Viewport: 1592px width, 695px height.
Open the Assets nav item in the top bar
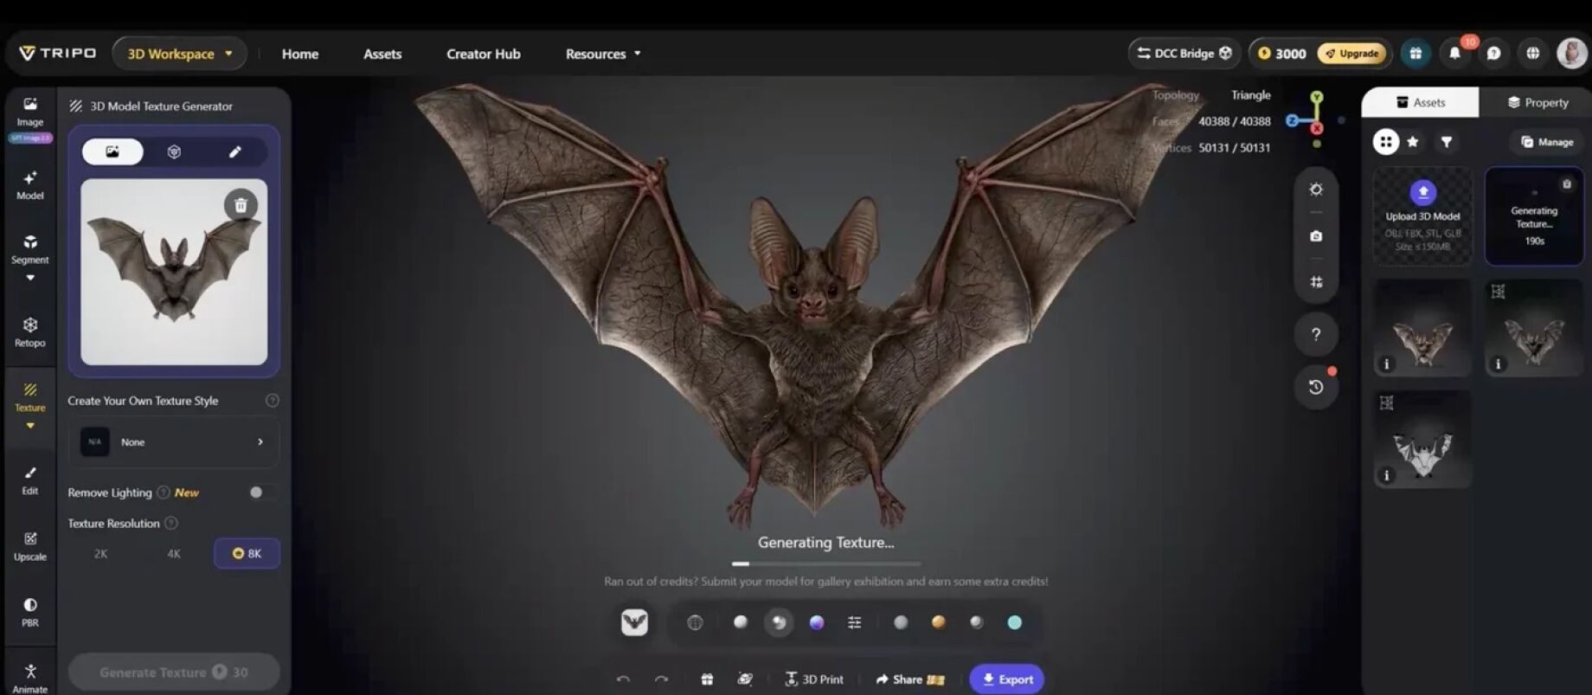coord(382,54)
